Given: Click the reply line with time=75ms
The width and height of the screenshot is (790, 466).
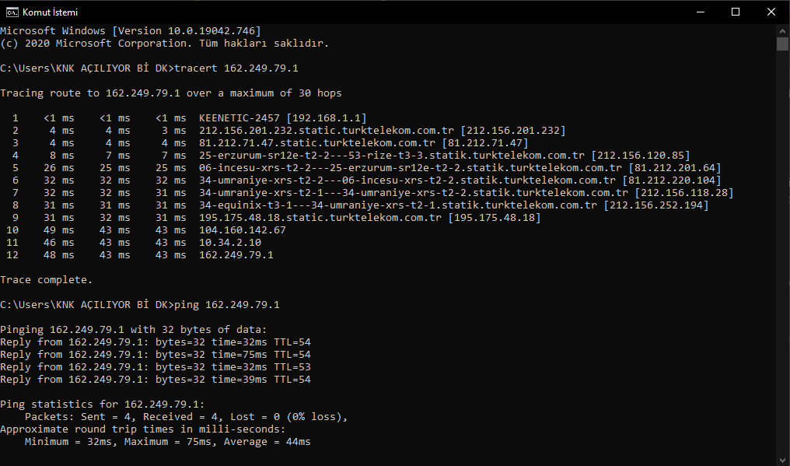Looking at the screenshot, I should point(156,355).
